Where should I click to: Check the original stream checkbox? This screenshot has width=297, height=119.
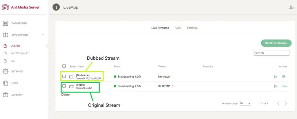64,86
